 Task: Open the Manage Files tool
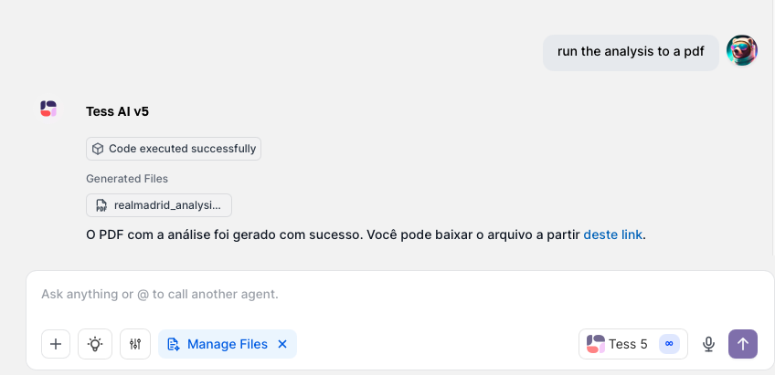218,344
